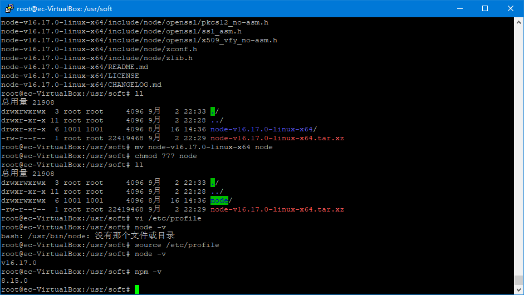The image size is (524, 295).
Task: Open the PuTTY system menu icon
Action: click(9, 8)
